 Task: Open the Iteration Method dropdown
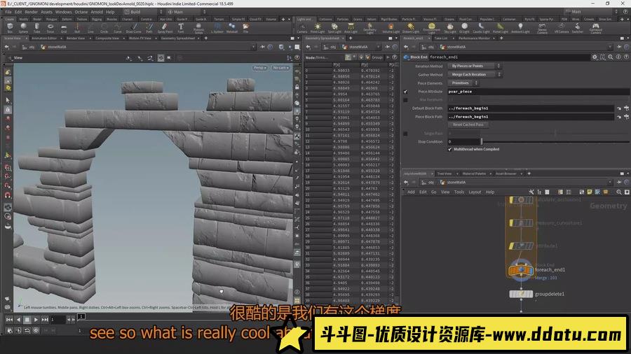[x=474, y=66]
